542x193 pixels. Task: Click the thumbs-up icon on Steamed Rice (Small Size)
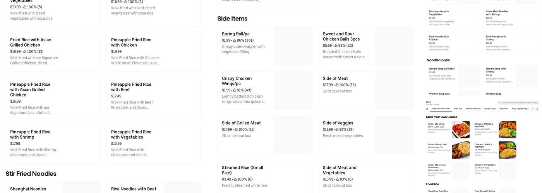pyautogui.click(x=235, y=179)
